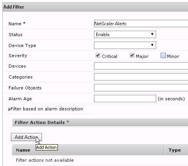Click the Filter Action Details section header

(100, 122)
